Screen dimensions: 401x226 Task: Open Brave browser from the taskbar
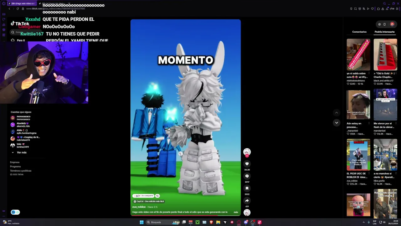[211, 222]
